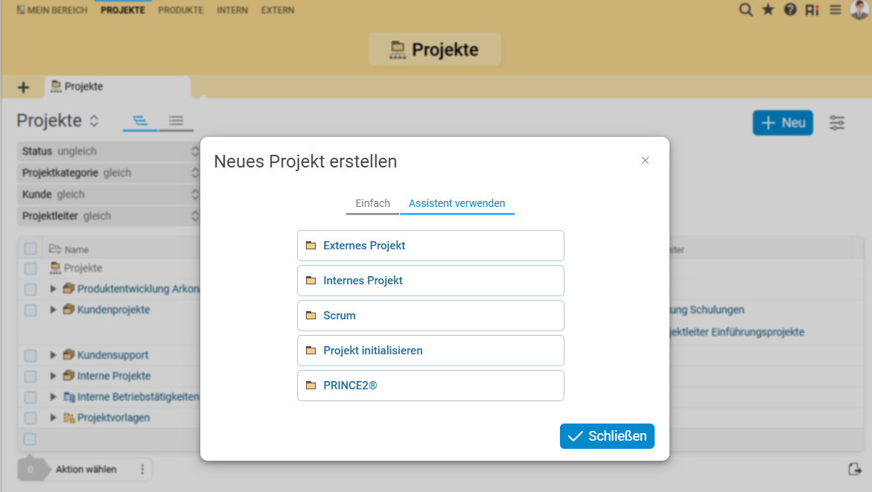The width and height of the screenshot is (872, 492).
Task: Switch to tree view icon
Action: [x=140, y=121]
